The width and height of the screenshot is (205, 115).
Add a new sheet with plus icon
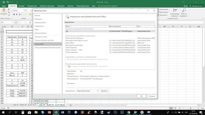[x=70, y=105]
